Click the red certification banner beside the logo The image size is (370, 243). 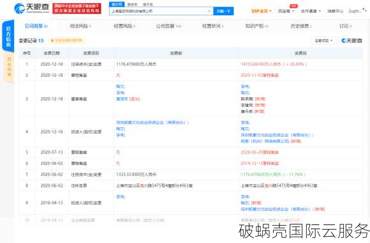click(77, 8)
